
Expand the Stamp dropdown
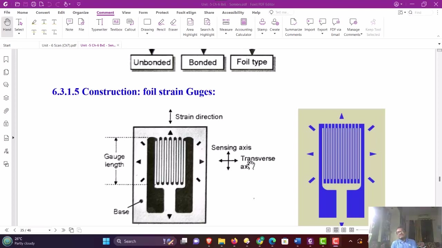tap(262, 34)
